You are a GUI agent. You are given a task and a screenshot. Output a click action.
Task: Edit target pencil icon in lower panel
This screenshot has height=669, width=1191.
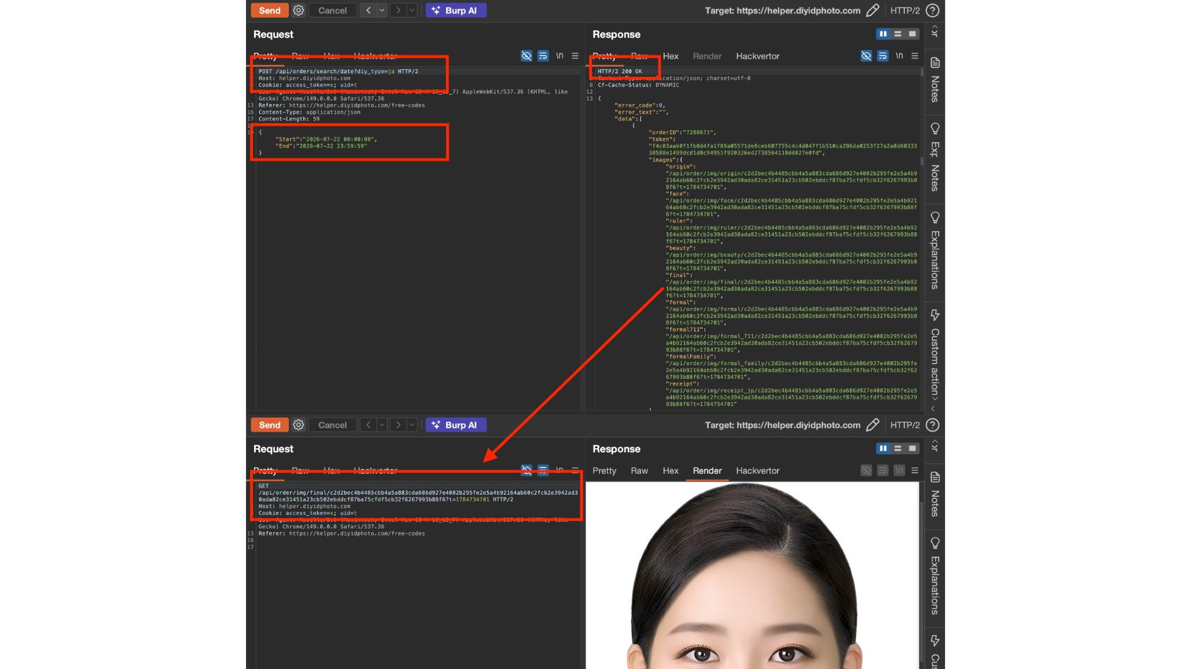click(x=872, y=425)
